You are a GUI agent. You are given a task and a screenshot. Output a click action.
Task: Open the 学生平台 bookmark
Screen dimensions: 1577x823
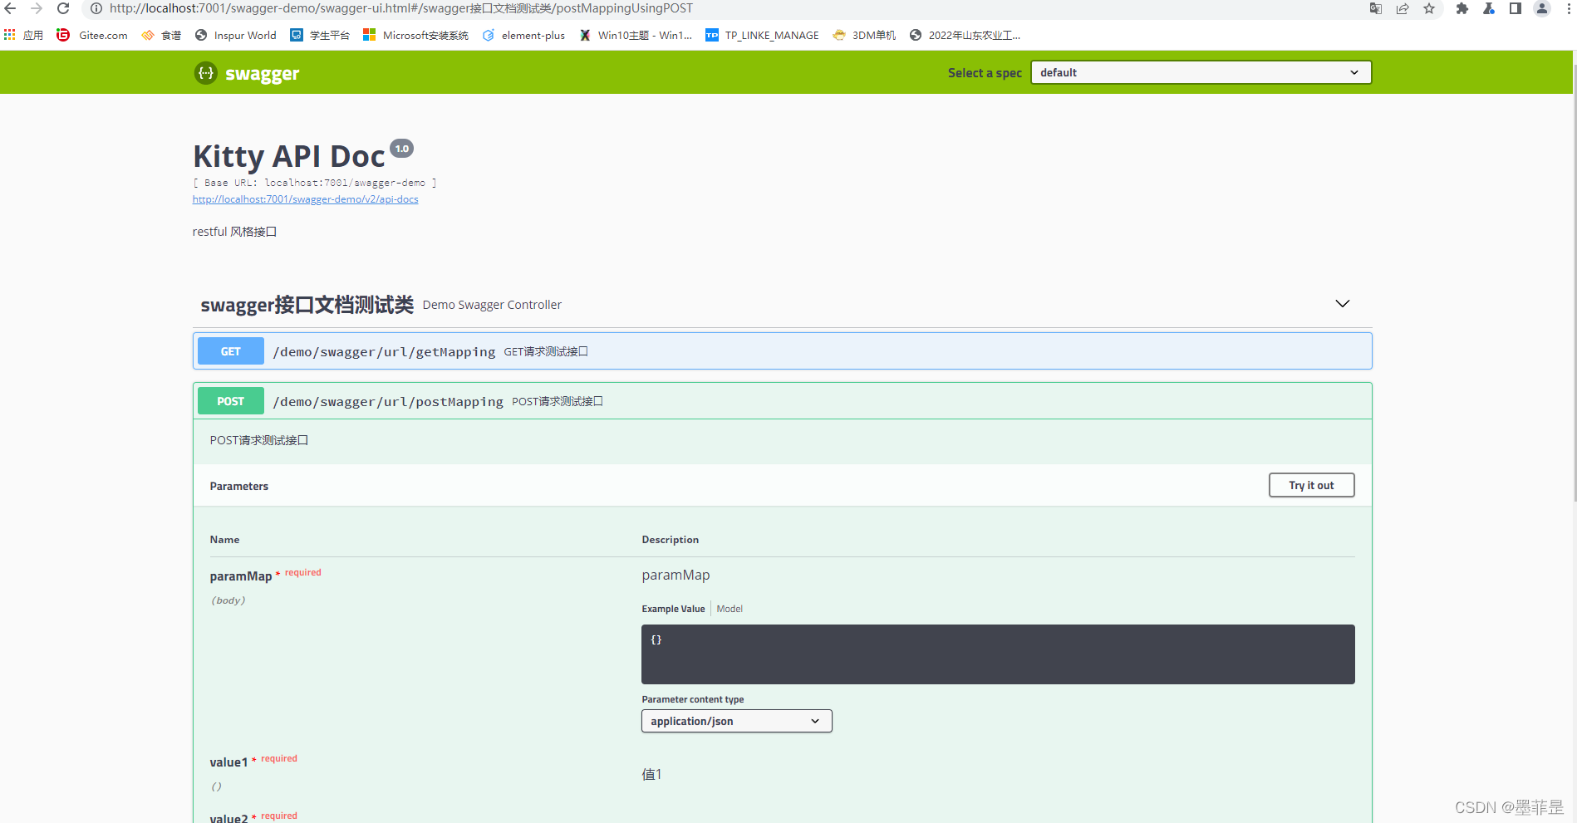point(320,35)
